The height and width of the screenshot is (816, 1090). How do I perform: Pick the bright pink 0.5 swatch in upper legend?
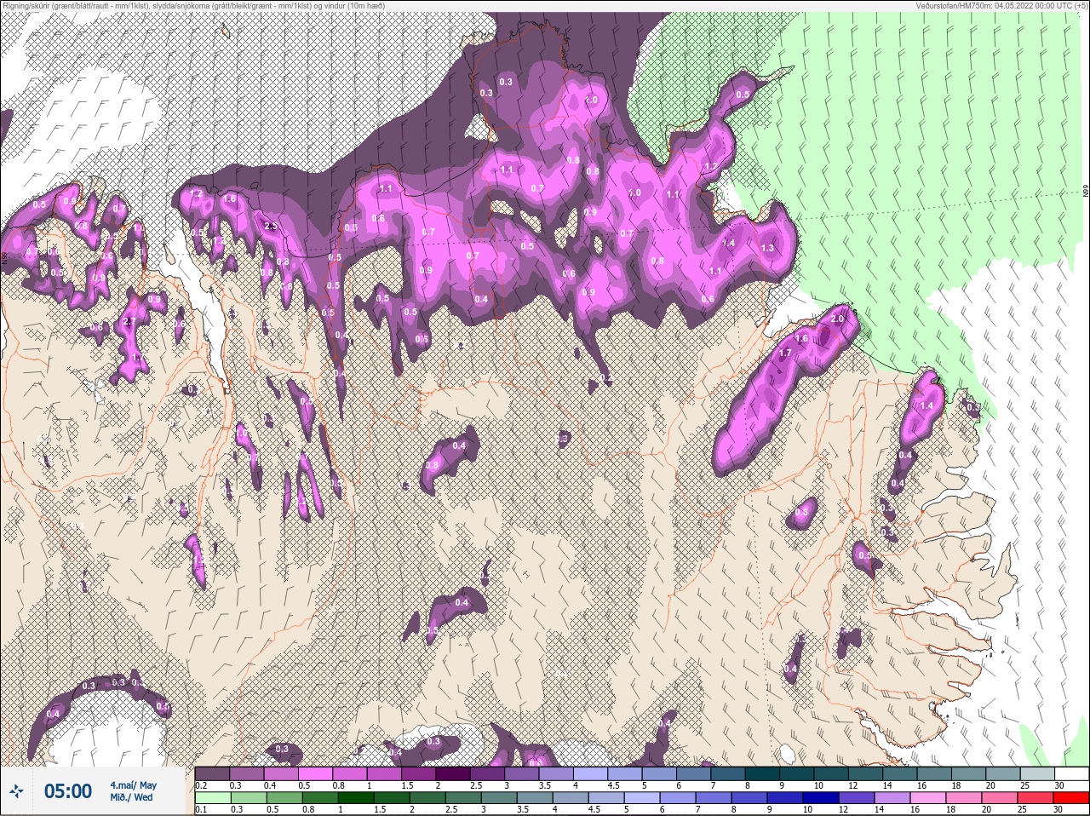click(316, 773)
